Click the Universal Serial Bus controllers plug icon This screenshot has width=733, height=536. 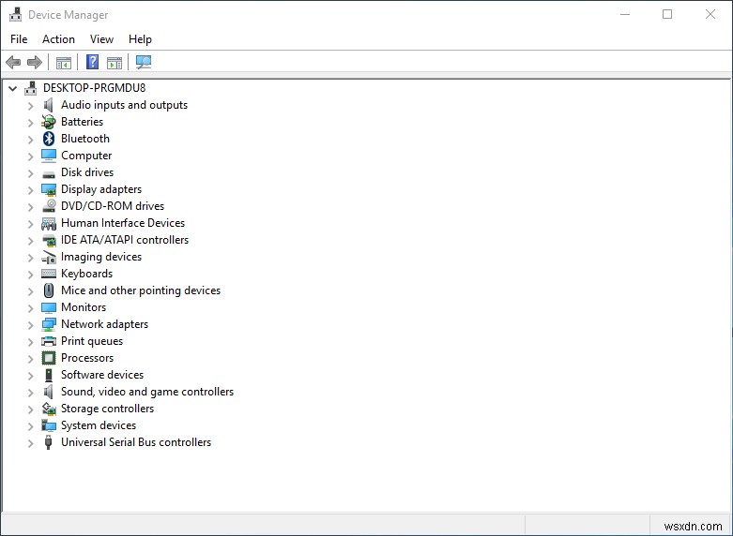tap(48, 442)
